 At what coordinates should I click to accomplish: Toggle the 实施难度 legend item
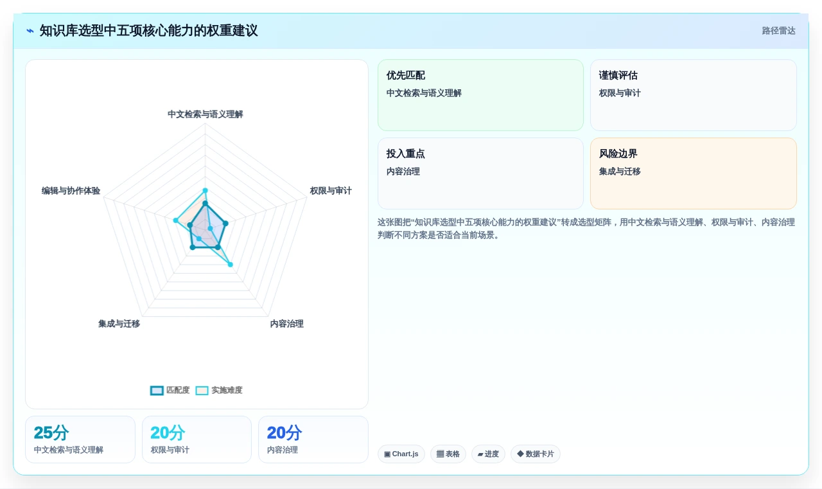[219, 390]
